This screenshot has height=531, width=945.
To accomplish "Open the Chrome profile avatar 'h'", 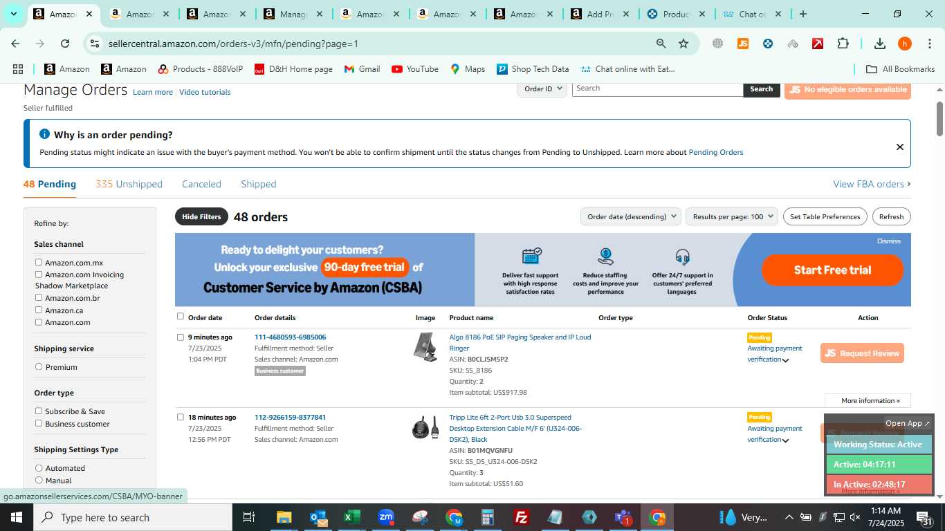I will (x=905, y=44).
